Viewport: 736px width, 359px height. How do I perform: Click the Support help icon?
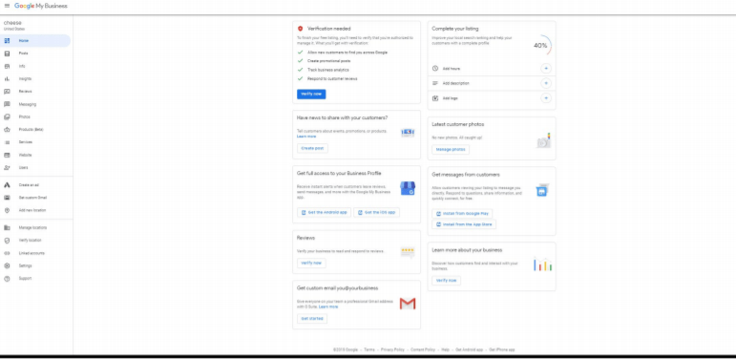(x=7, y=278)
